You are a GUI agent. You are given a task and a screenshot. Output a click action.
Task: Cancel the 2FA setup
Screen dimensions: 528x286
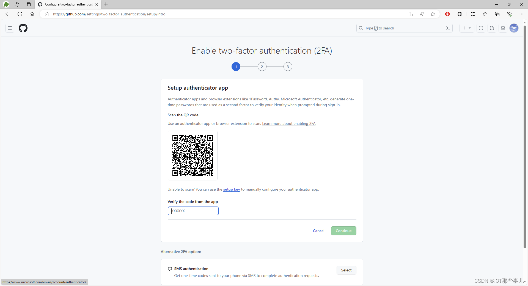click(x=319, y=231)
